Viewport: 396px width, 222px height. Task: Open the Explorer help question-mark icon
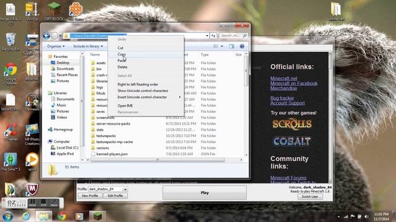click(242, 46)
